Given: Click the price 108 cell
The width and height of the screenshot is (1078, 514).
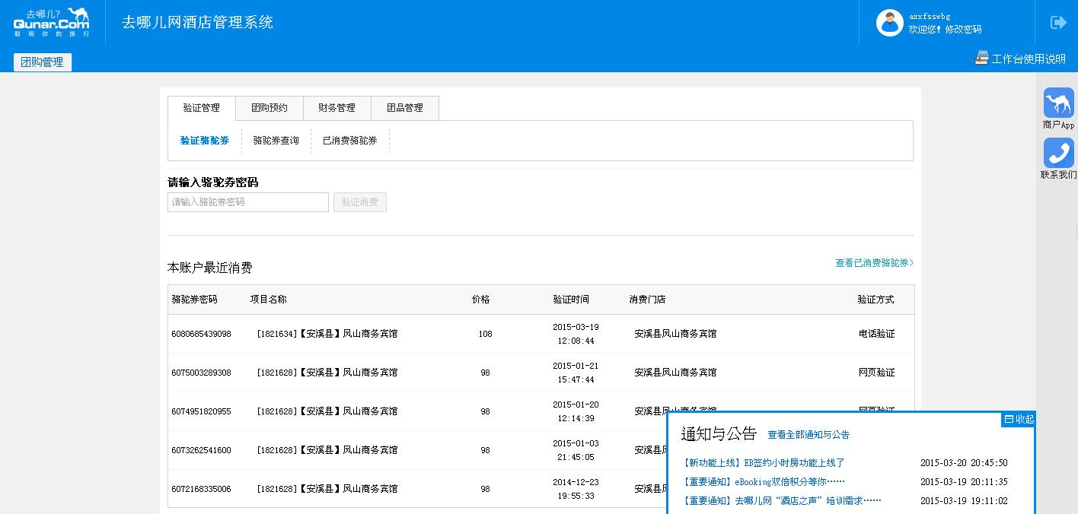Looking at the screenshot, I should point(486,334).
